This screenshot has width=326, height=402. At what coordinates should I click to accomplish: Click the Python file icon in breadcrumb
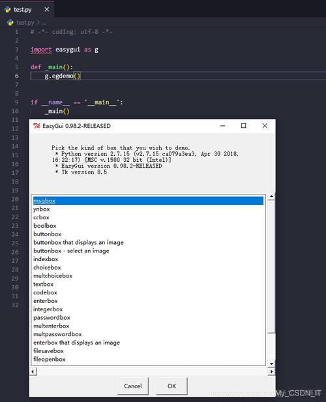pos(10,23)
